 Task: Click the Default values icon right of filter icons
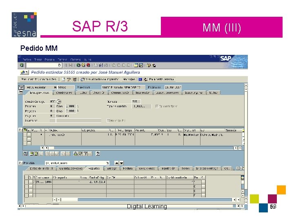pyautogui.click(x=98, y=154)
